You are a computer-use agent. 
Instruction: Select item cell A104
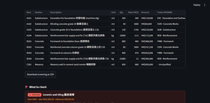point(29,35)
